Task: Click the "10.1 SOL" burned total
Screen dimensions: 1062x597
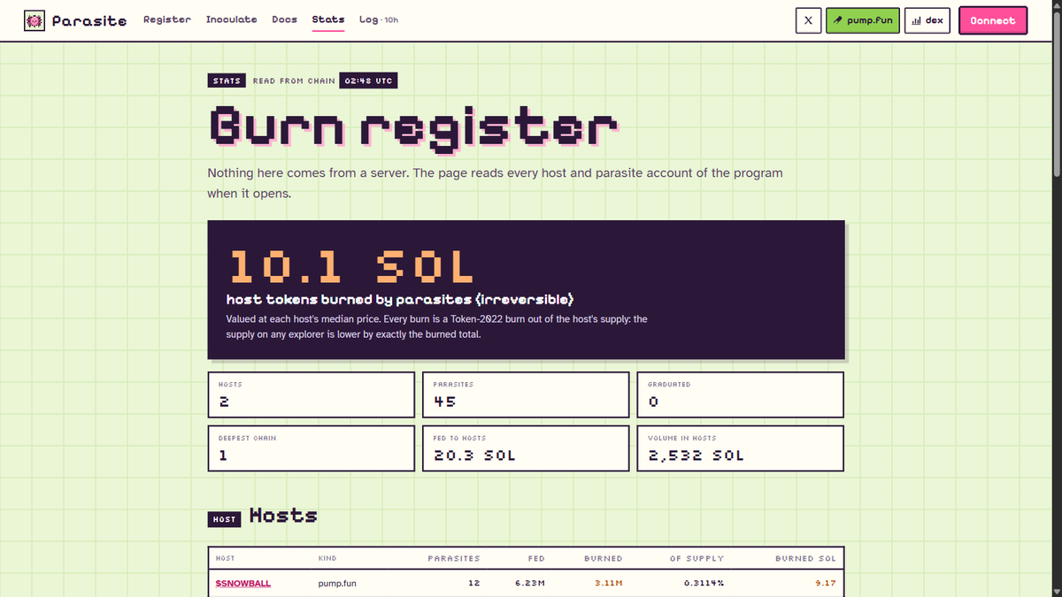Action: pos(351,266)
